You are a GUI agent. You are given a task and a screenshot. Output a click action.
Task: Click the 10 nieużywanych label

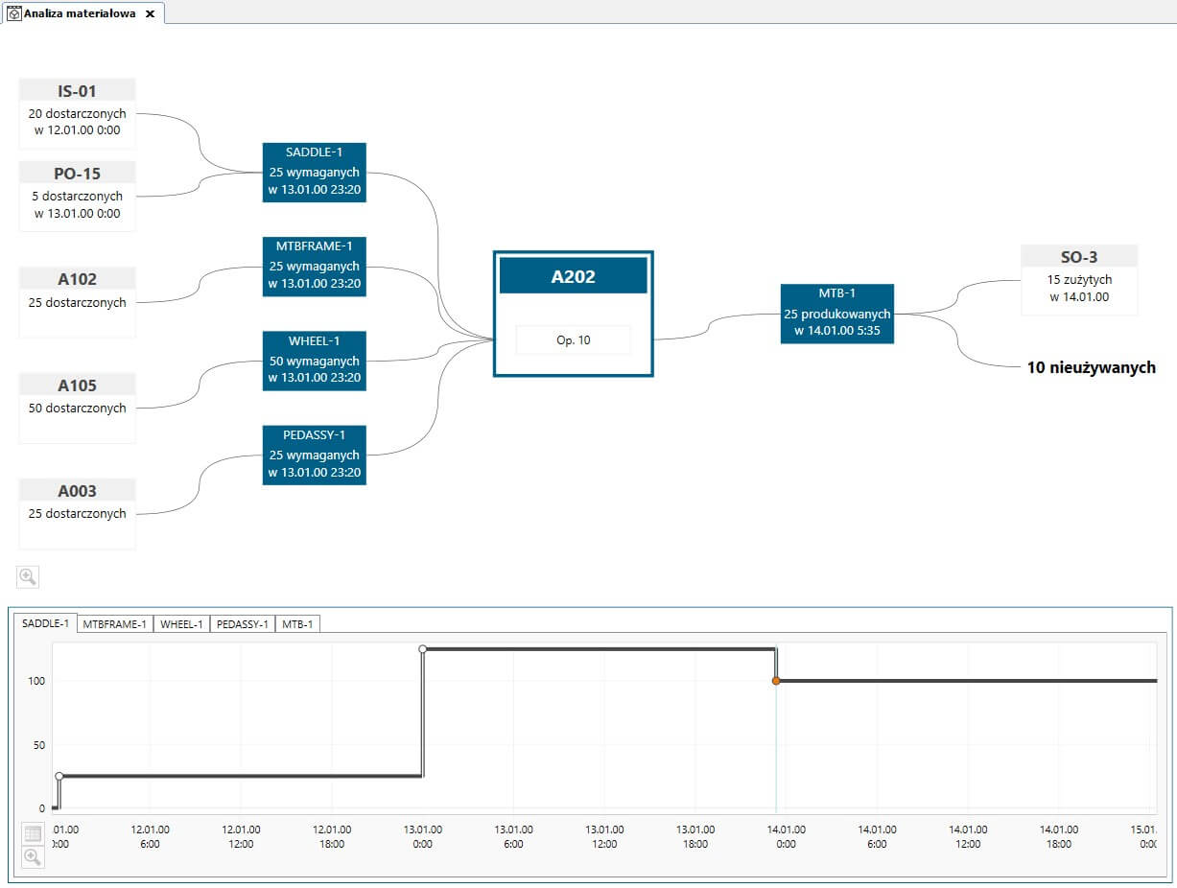[x=1092, y=367]
